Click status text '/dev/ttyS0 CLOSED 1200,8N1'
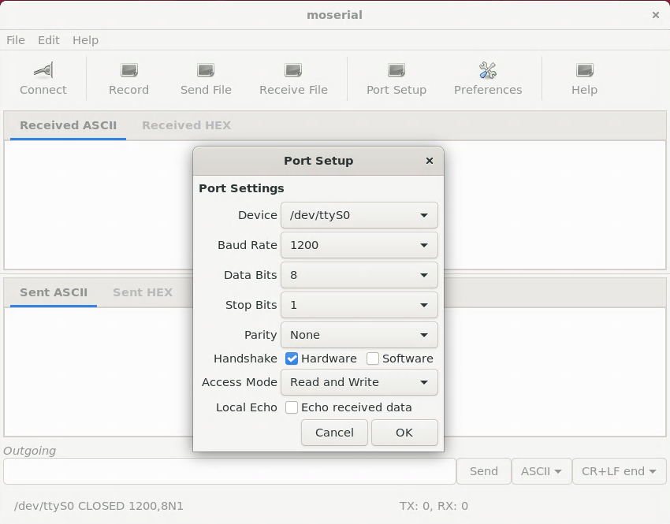 (x=99, y=506)
